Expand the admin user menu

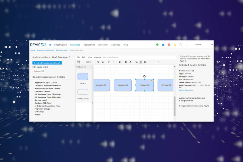tap(204, 45)
